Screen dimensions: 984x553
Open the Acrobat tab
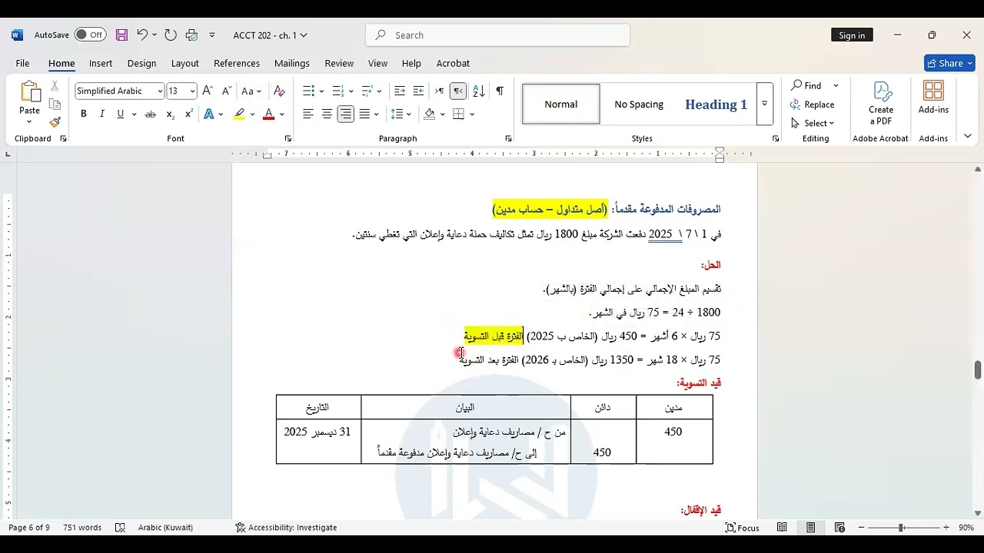click(x=453, y=63)
